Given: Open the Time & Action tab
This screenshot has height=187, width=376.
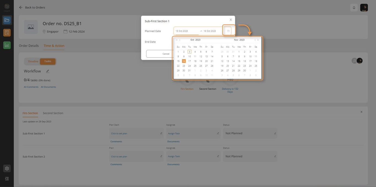Looking at the screenshot, I should [x=54, y=46].
